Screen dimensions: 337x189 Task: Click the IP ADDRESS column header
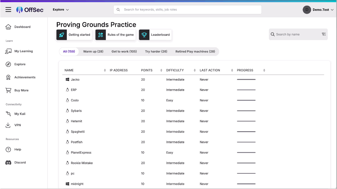[x=119, y=70]
